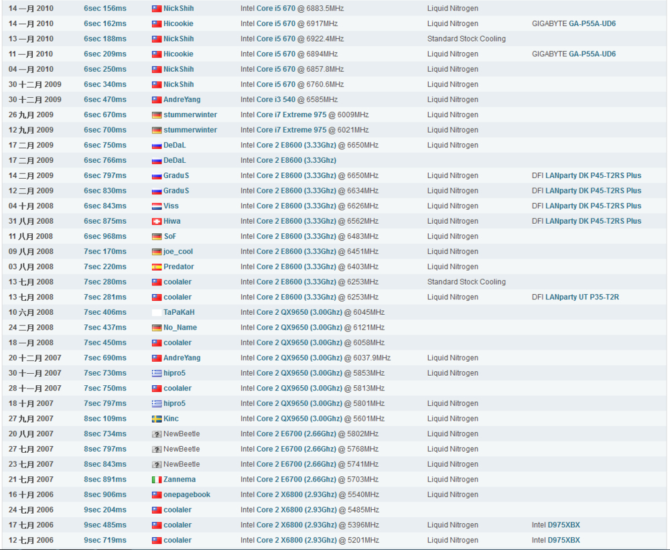
Task: Open Core 2 QX9650 link at 6045MHz
Action: pyautogui.click(x=299, y=312)
